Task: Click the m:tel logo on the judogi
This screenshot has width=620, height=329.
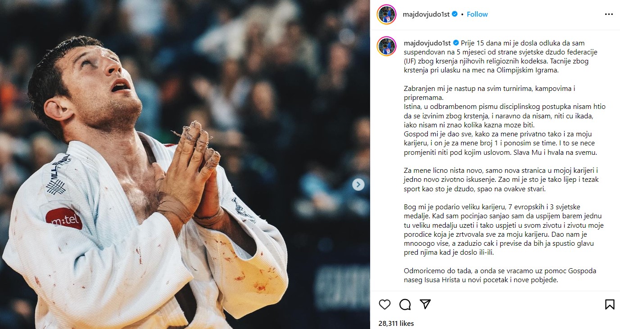Action: click(64, 219)
